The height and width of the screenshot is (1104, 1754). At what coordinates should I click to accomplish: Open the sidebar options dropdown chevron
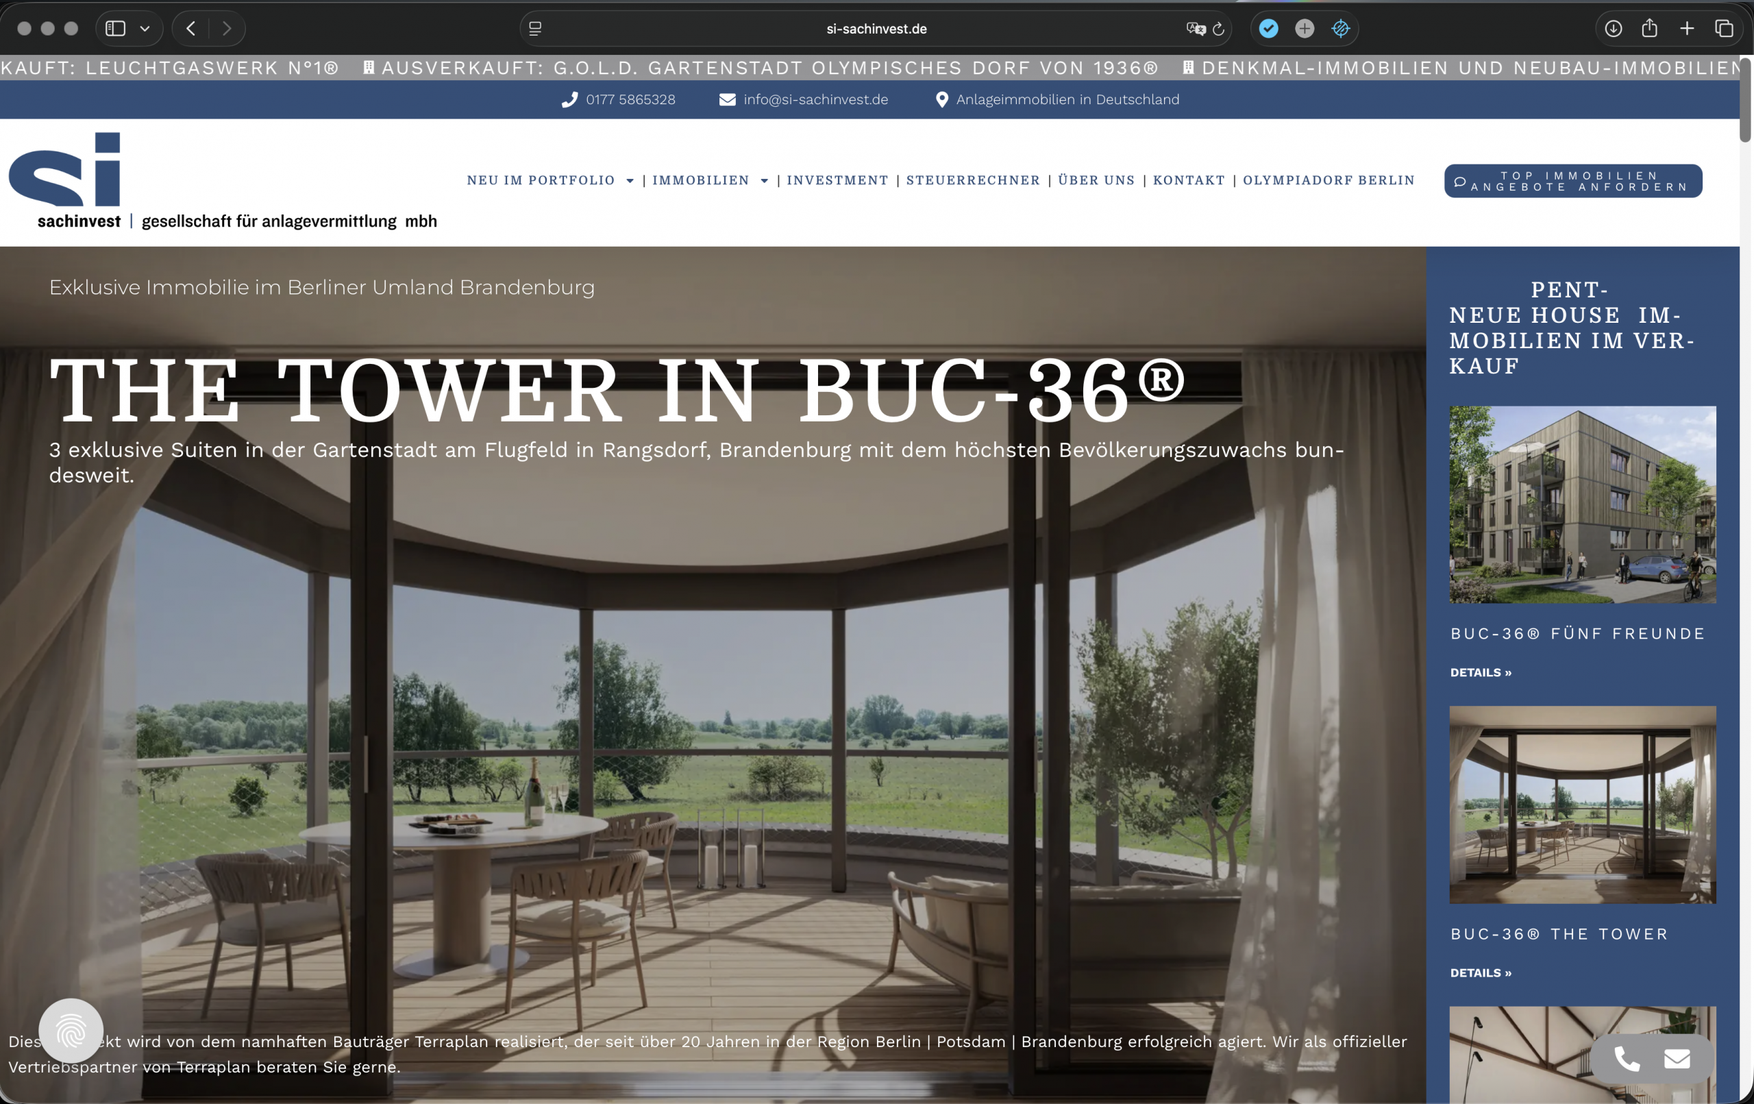145,28
